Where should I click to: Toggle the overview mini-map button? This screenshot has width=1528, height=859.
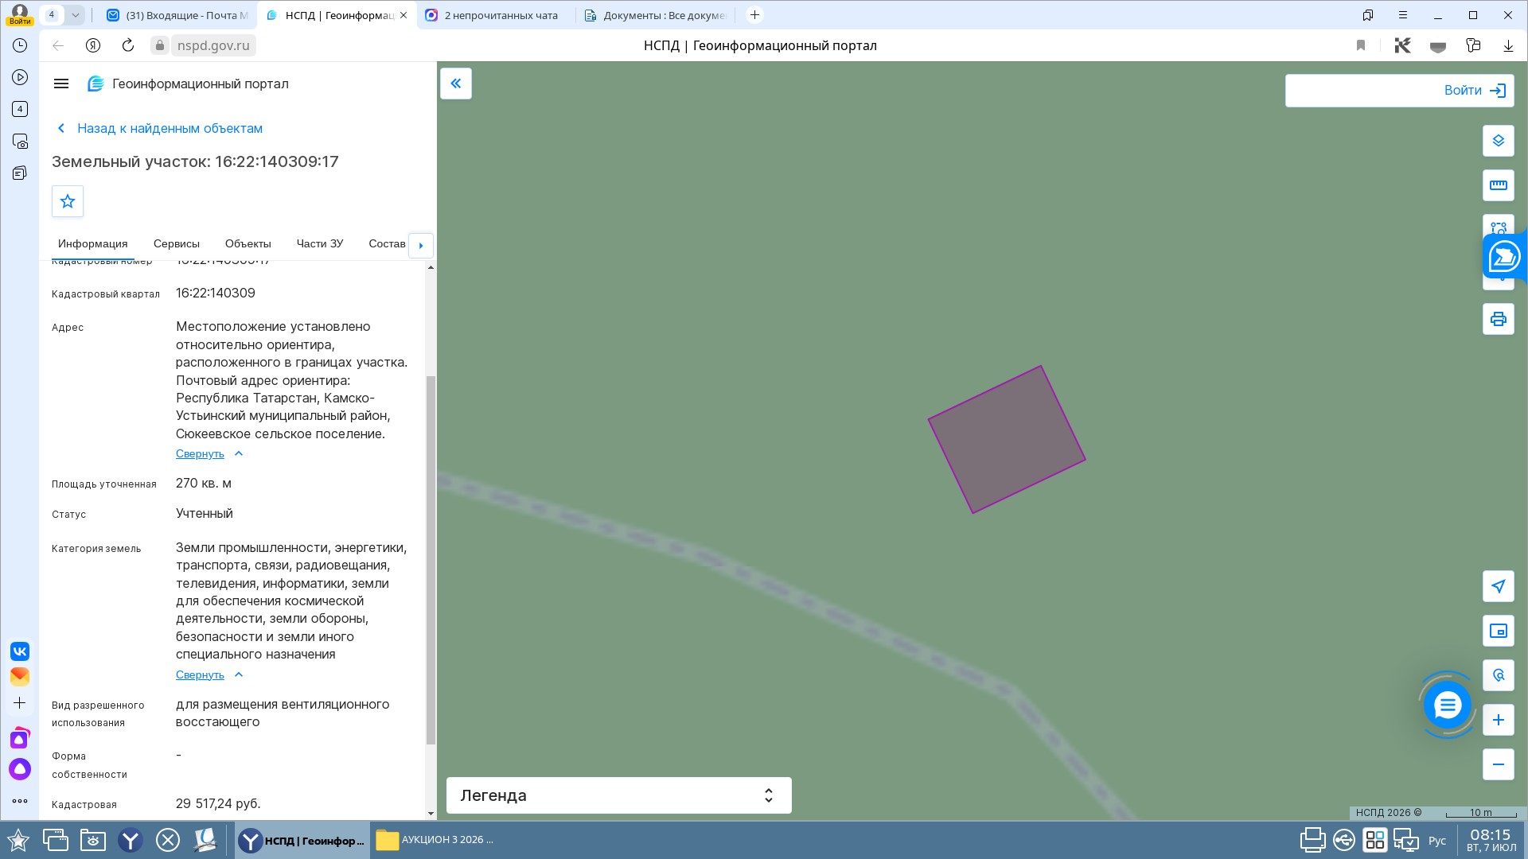point(1499,631)
